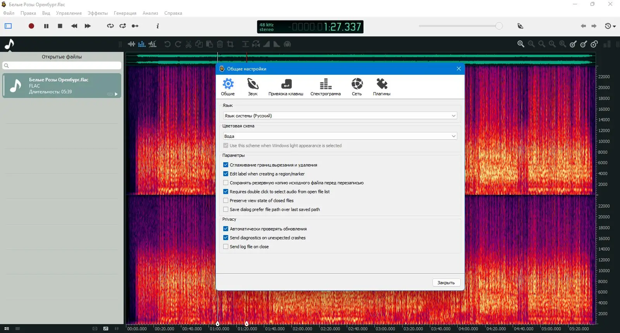Open the Привязка клавиш settings section
The image size is (620, 333).
click(286, 87)
